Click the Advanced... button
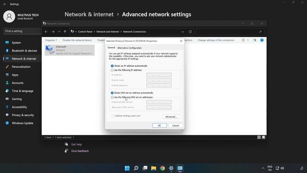Image resolution: width=307 pixels, height=173 pixels. [x=171, y=117]
